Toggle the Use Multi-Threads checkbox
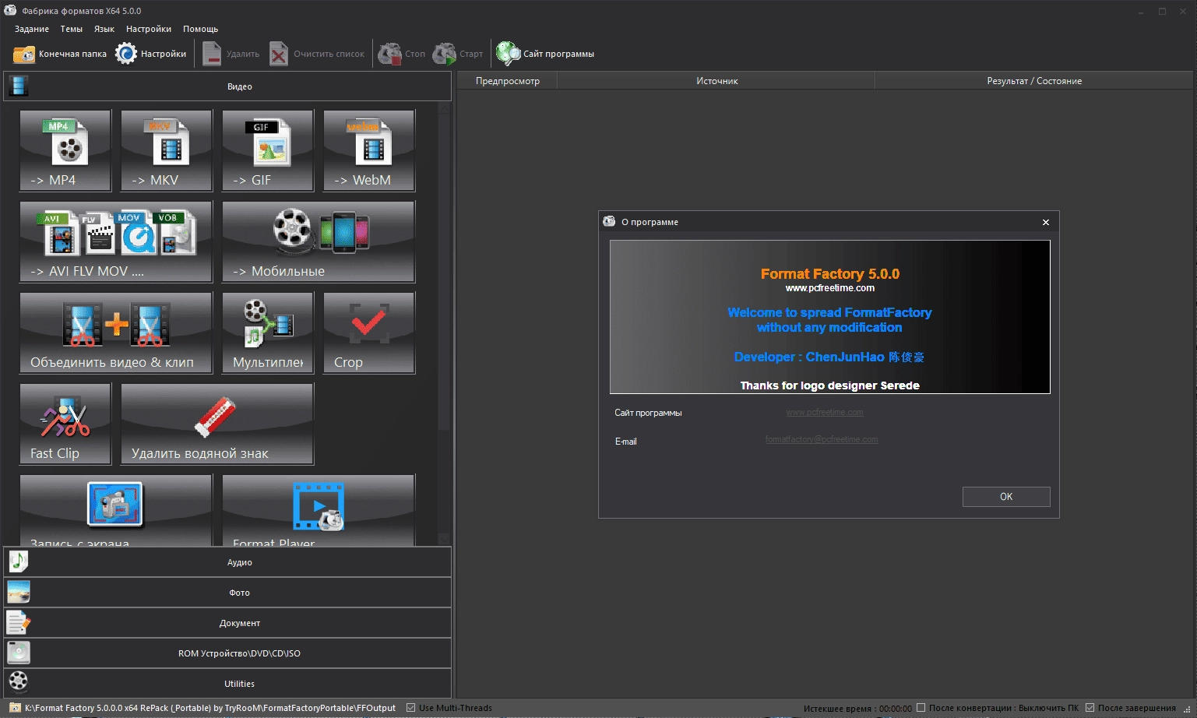 click(x=411, y=708)
